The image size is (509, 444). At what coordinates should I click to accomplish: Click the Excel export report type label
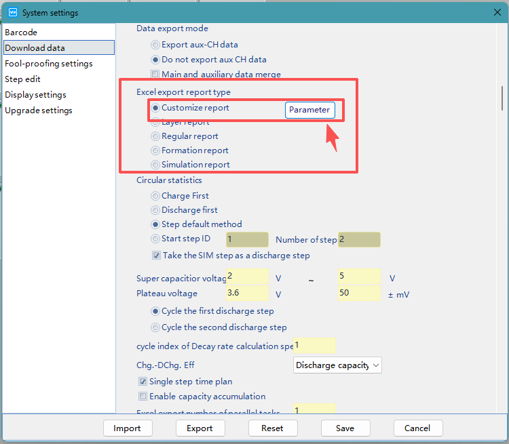point(183,92)
